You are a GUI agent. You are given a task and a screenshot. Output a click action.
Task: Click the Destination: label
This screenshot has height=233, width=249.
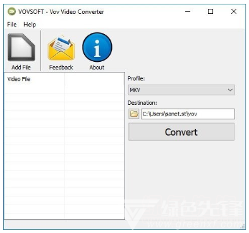tap(142, 103)
